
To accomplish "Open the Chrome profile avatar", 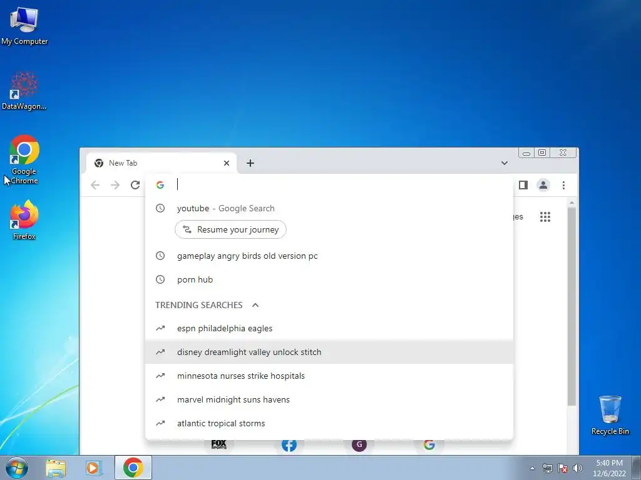I will pyautogui.click(x=543, y=185).
